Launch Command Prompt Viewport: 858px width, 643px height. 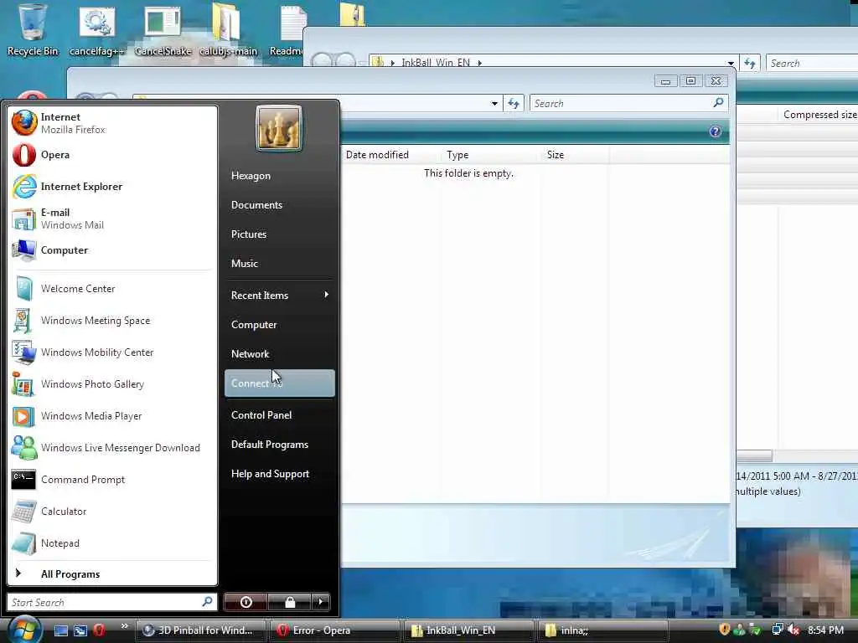click(x=112, y=480)
